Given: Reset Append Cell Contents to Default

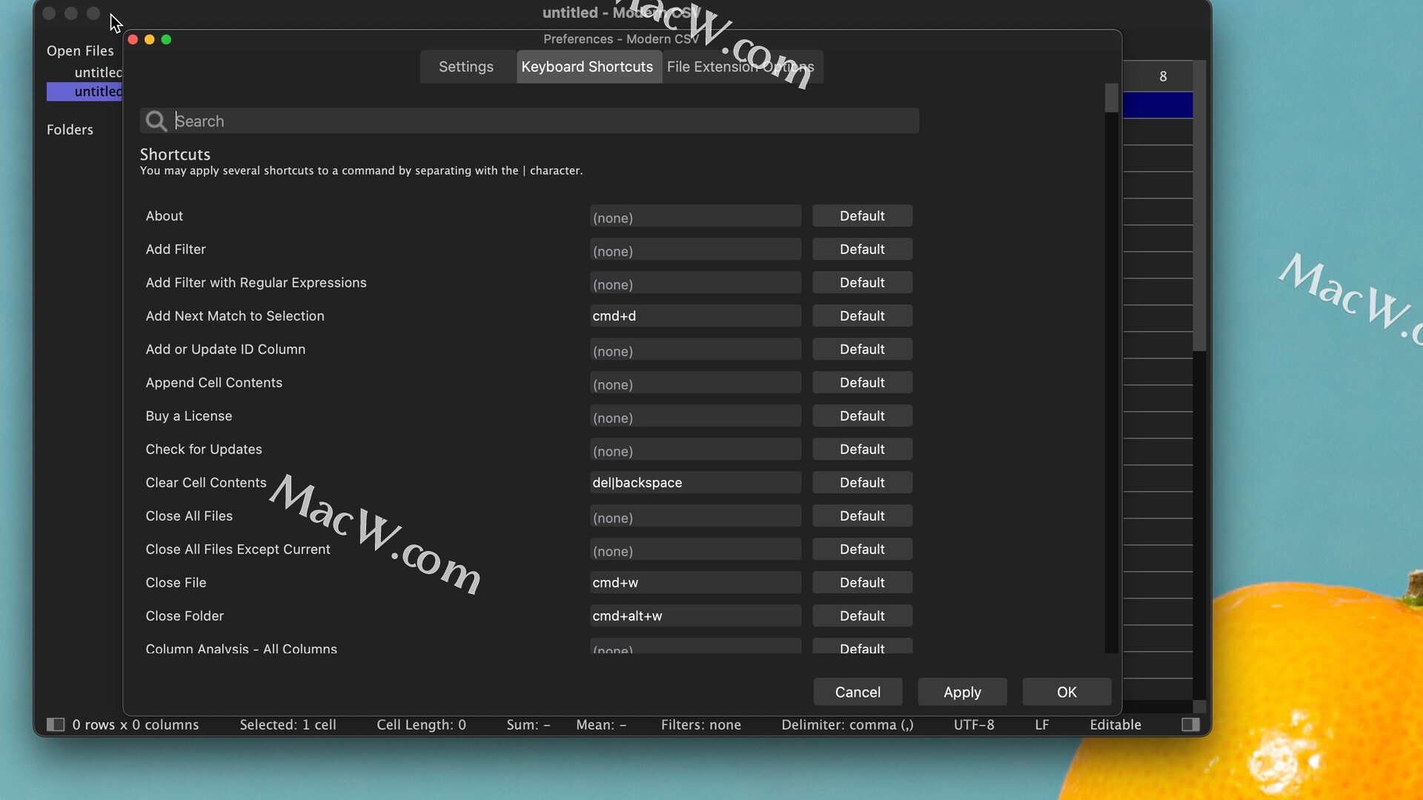Looking at the screenshot, I should pos(862,383).
